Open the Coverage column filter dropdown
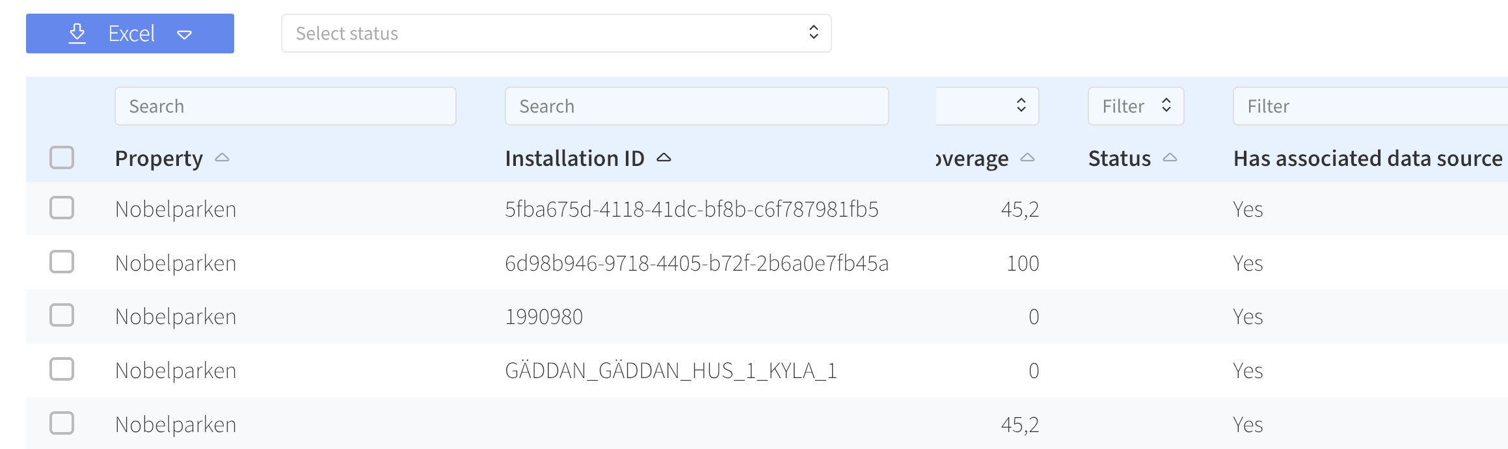 pos(988,106)
